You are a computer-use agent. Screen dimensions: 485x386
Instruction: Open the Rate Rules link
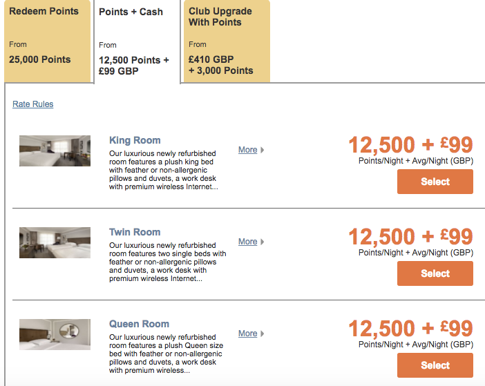point(32,104)
